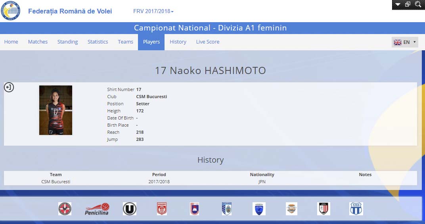425x224 pixels.
Task: Click the overlapping squares icon in top-right overlay
Action: tap(408, 4)
